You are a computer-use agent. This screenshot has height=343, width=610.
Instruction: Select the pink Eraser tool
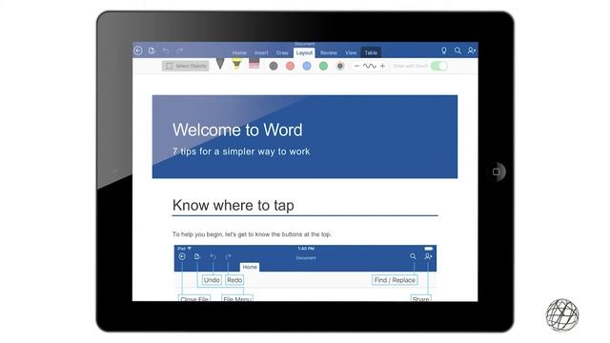254,64
